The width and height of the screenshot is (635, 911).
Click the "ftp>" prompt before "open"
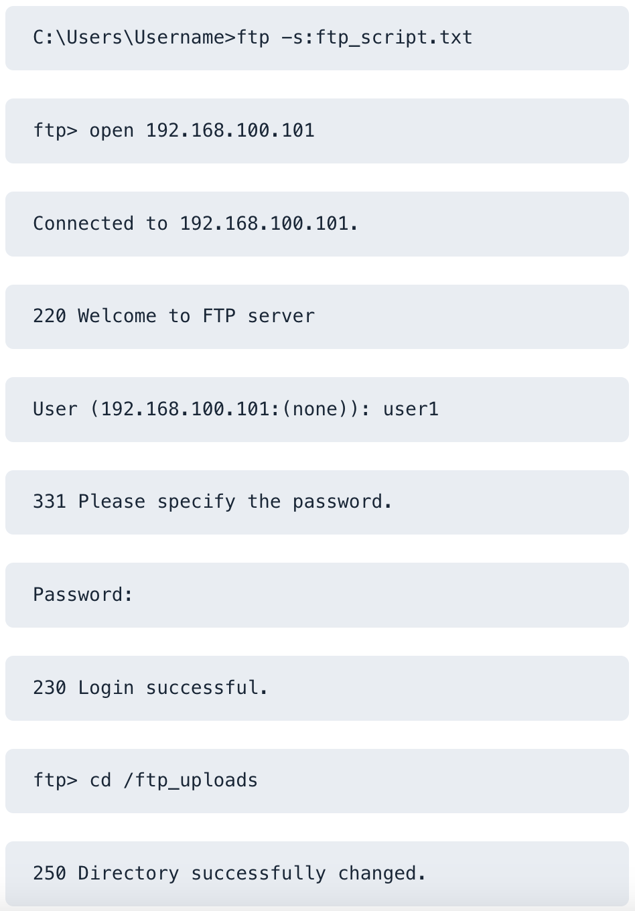(x=55, y=131)
